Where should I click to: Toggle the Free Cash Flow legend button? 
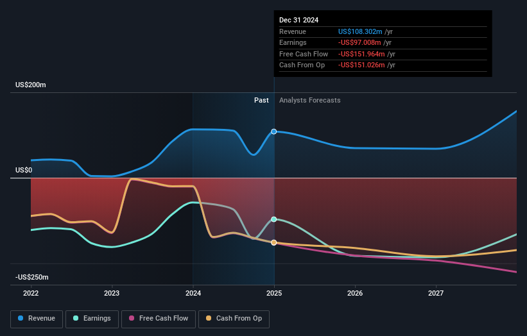pos(159,319)
